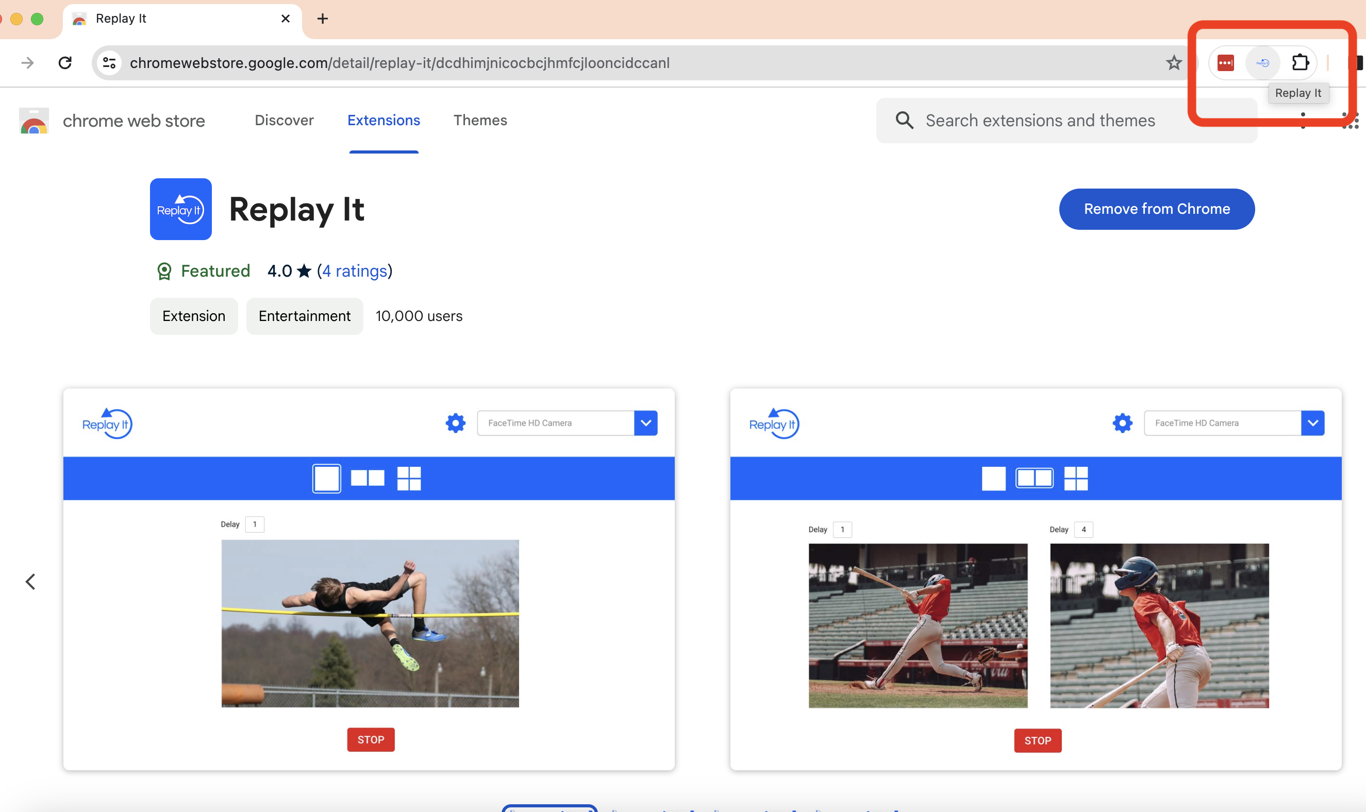
Task: Click Delay 1 field in second screenshot
Action: 842,530
